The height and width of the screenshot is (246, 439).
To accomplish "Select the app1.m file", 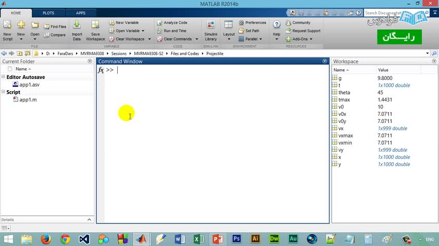I will coord(25,100).
